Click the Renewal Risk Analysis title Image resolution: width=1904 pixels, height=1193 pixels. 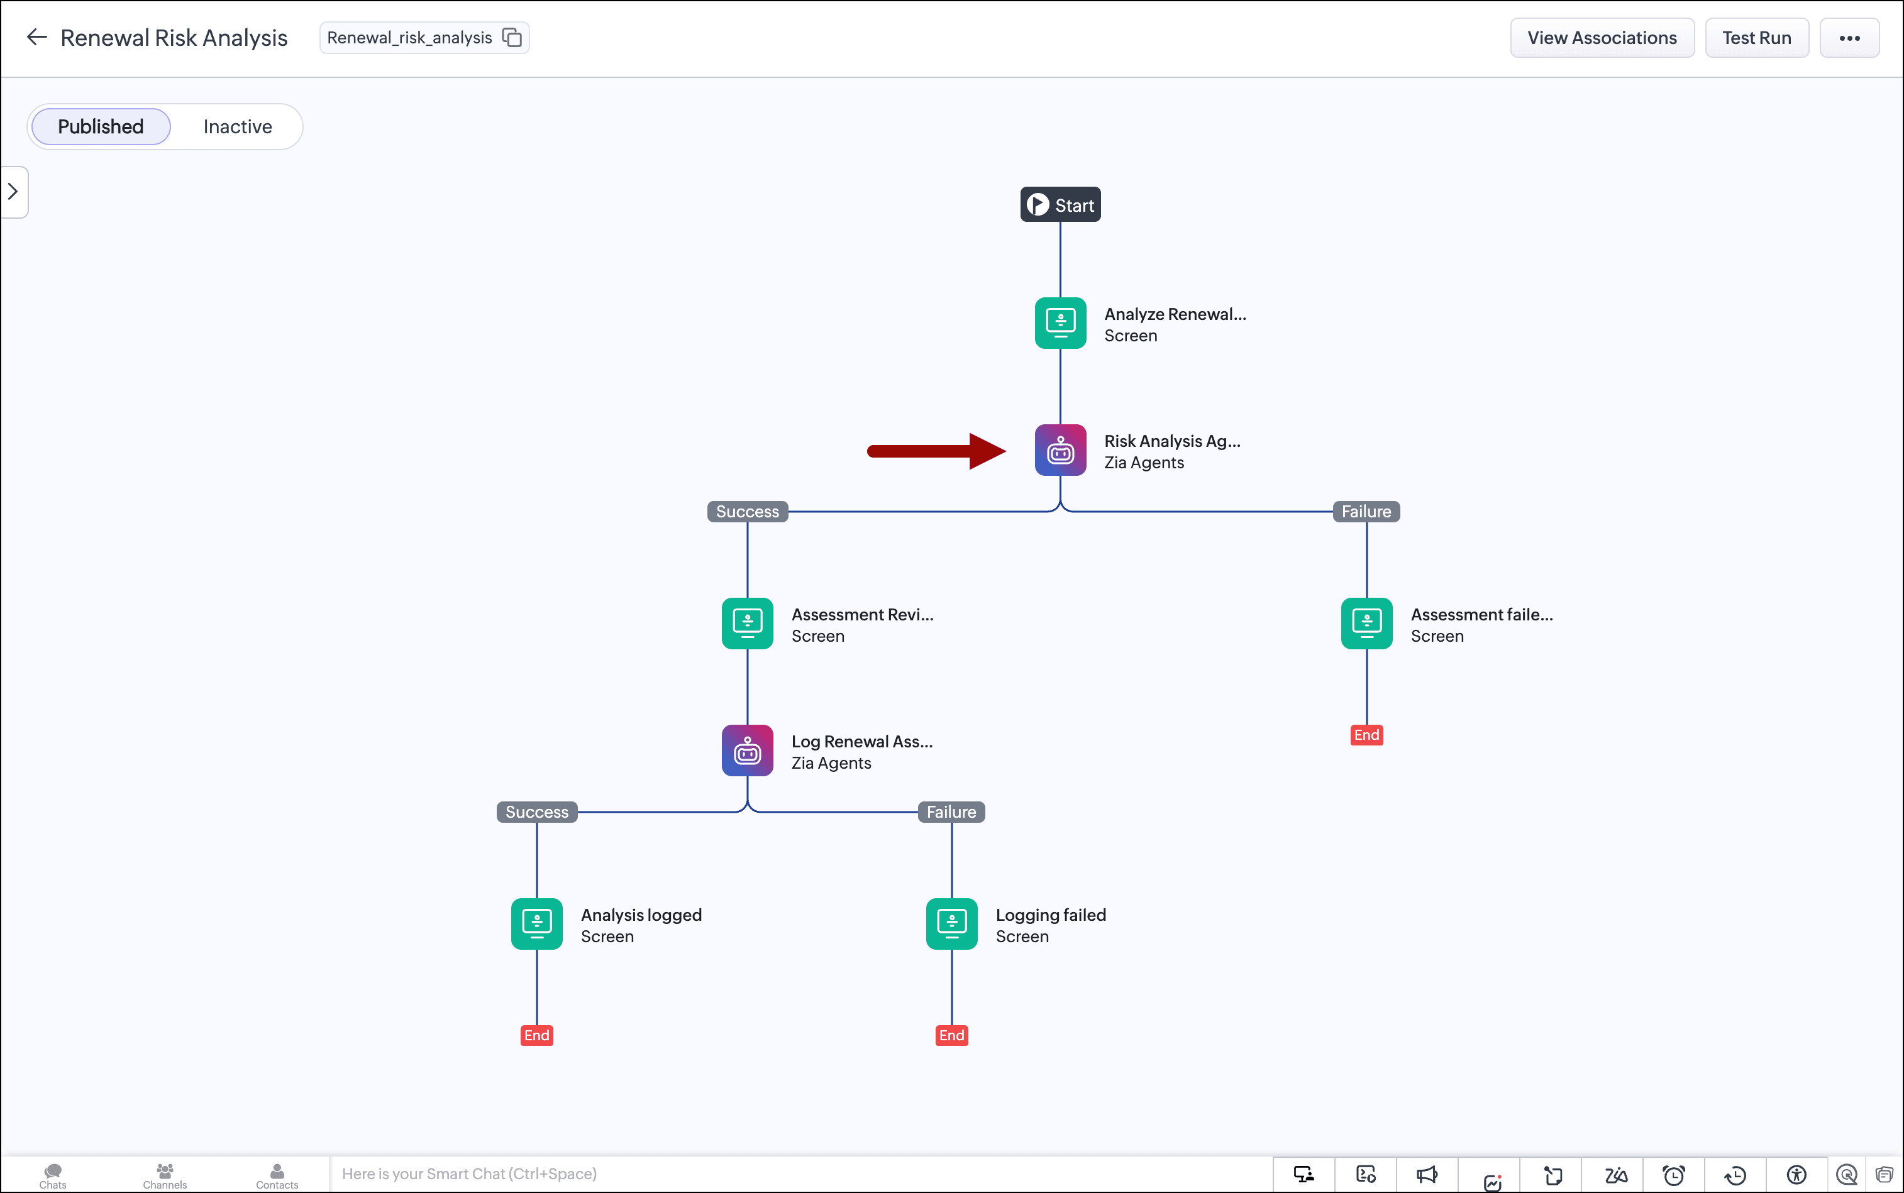pos(174,38)
